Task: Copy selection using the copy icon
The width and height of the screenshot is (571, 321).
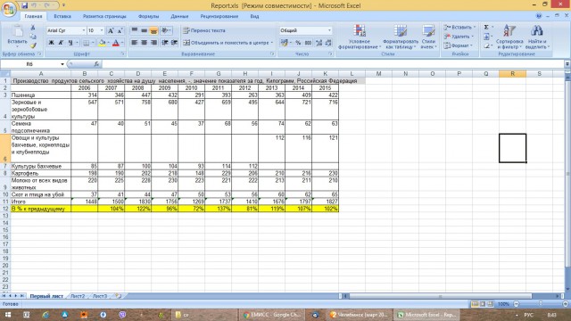Action: pos(33,37)
